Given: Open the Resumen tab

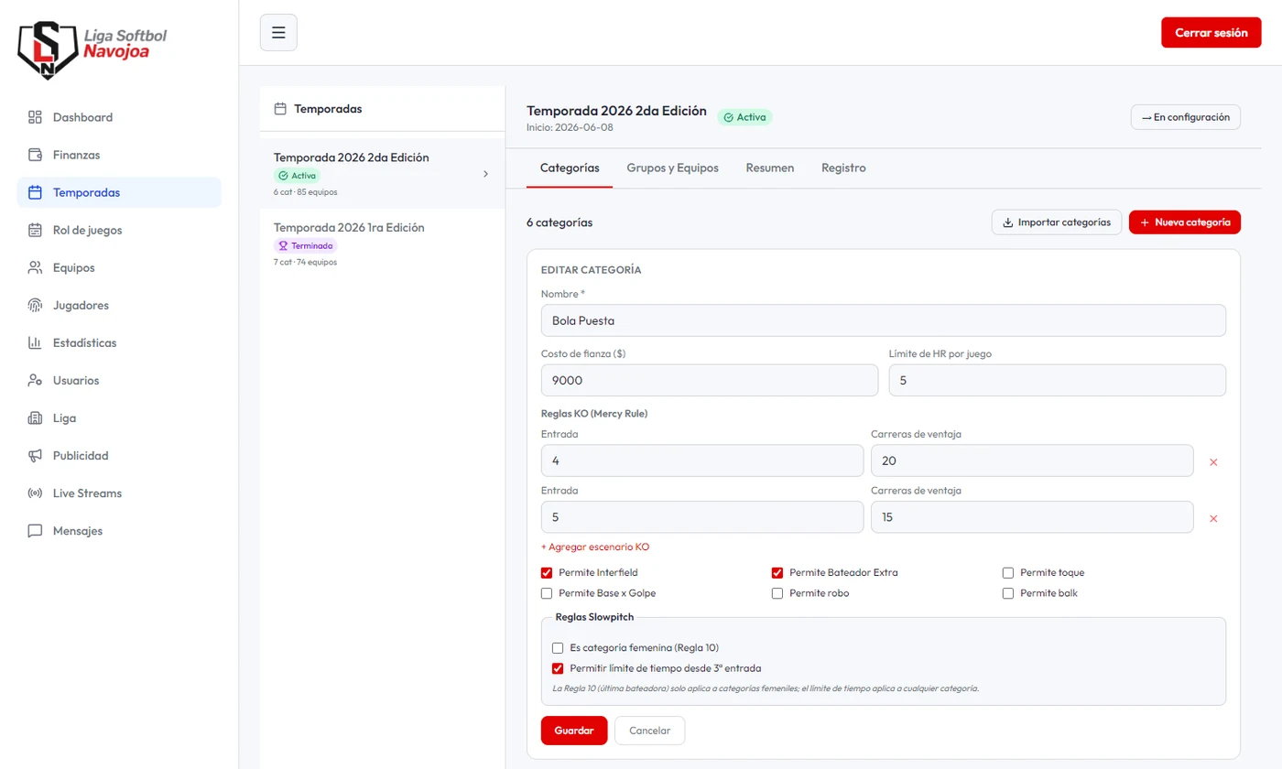Looking at the screenshot, I should click(770, 168).
